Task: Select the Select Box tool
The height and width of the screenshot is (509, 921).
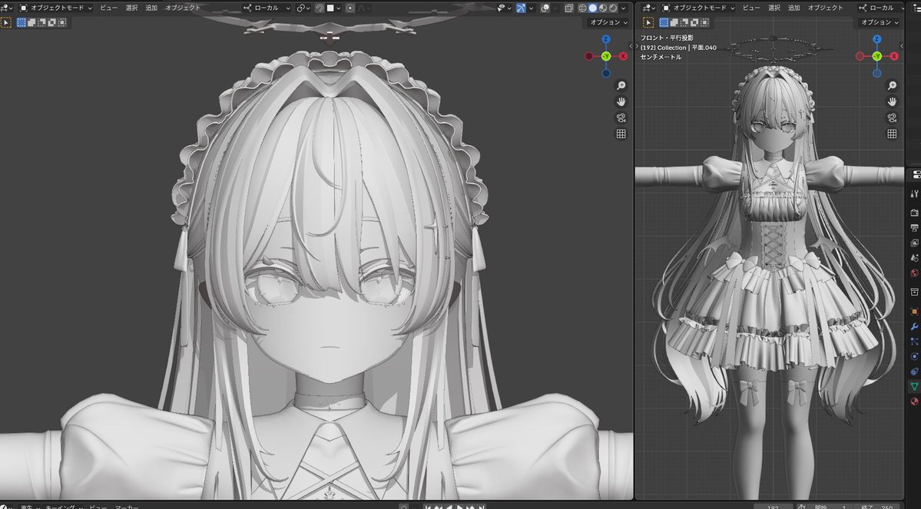Action: coord(23,21)
